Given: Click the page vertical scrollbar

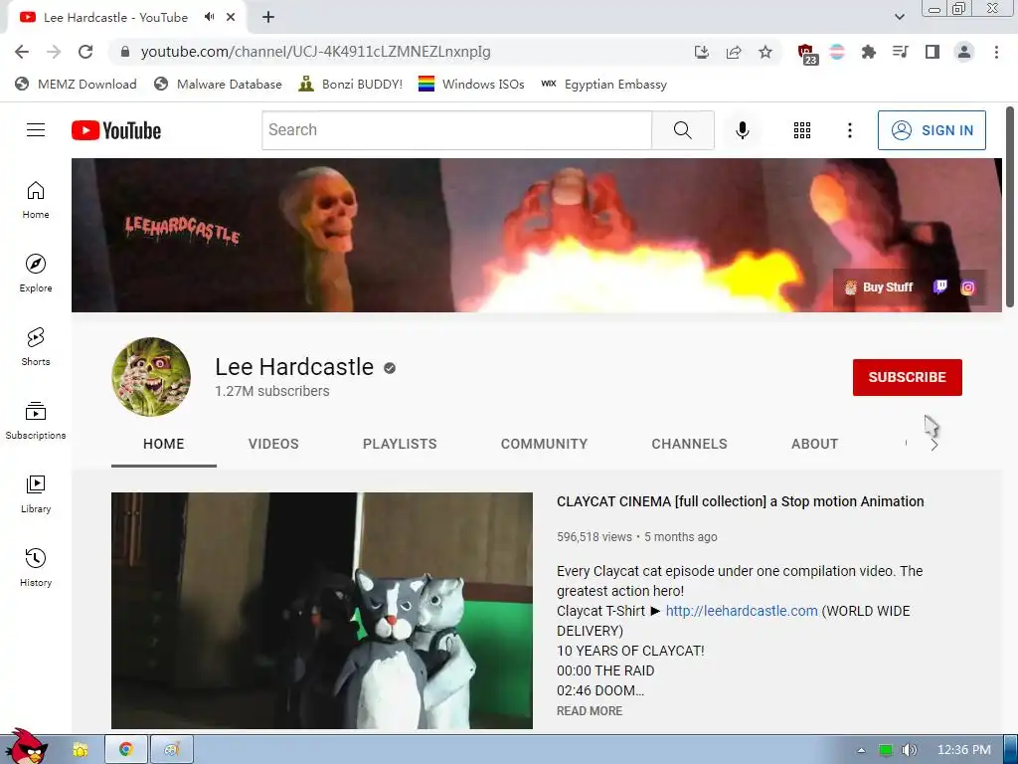Looking at the screenshot, I should (1010, 207).
